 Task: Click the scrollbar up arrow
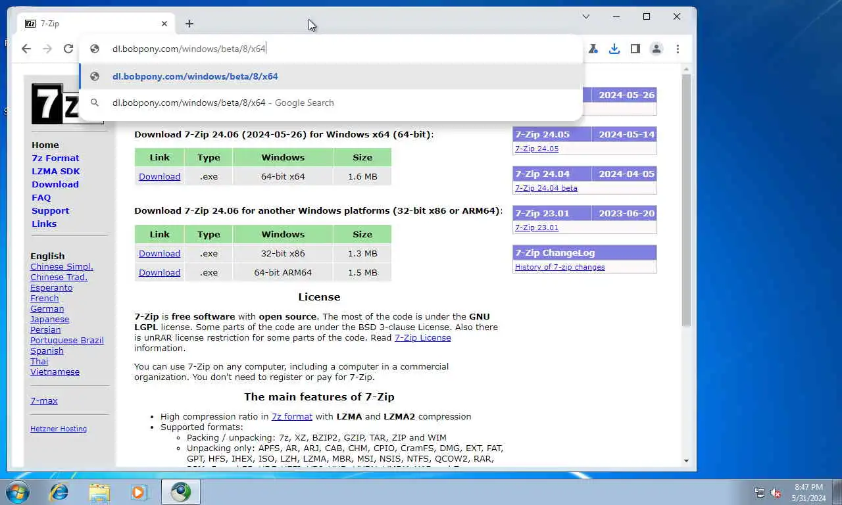click(686, 69)
